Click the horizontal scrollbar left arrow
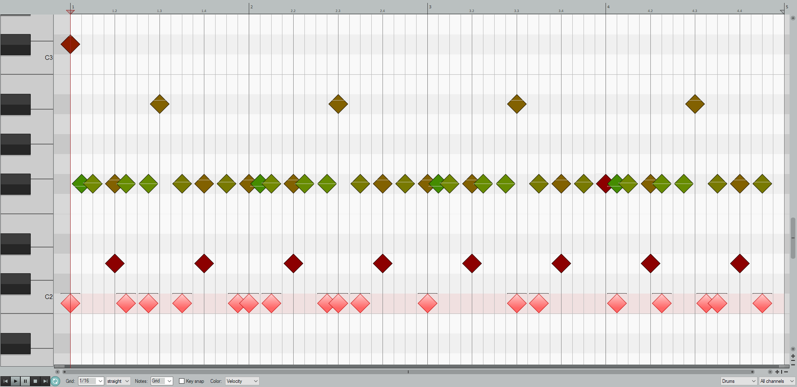 pyautogui.click(x=57, y=372)
